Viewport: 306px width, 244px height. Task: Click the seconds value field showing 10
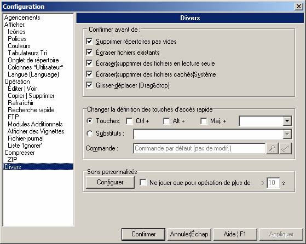[273, 183]
